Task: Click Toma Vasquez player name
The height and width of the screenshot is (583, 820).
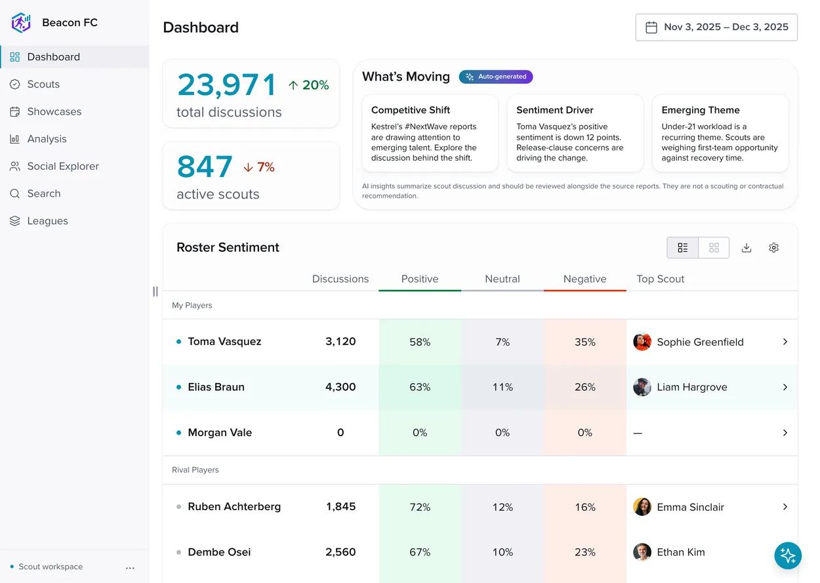Action: point(224,342)
